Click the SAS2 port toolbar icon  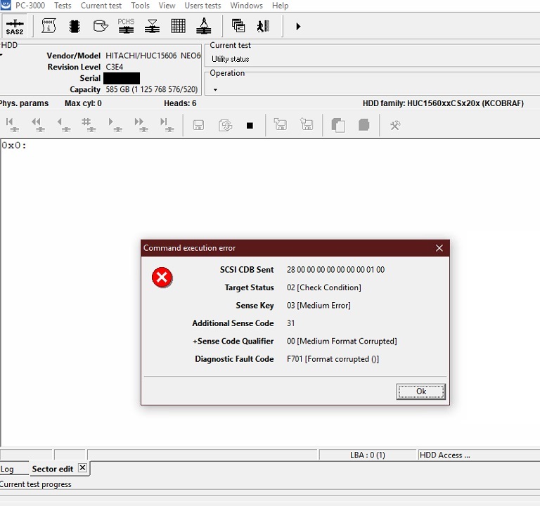coord(14,27)
